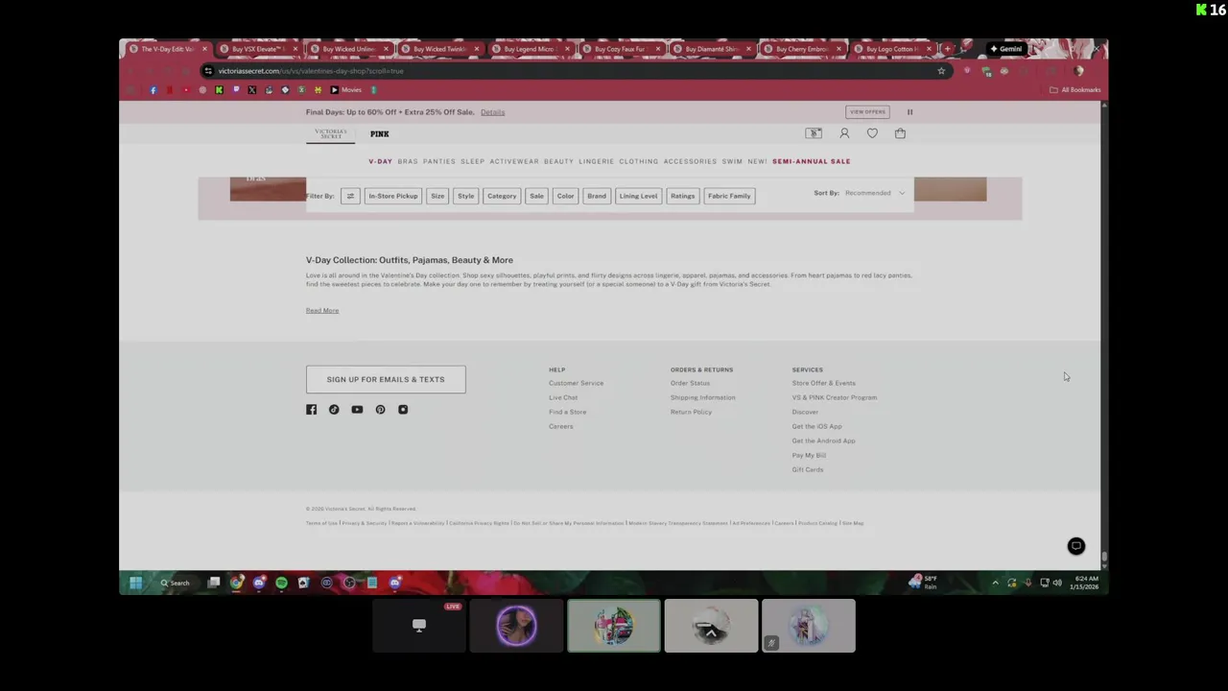Select the LIVE screen share thumbnail
Screen dimensions: 1228x691
(x=419, y=626)
